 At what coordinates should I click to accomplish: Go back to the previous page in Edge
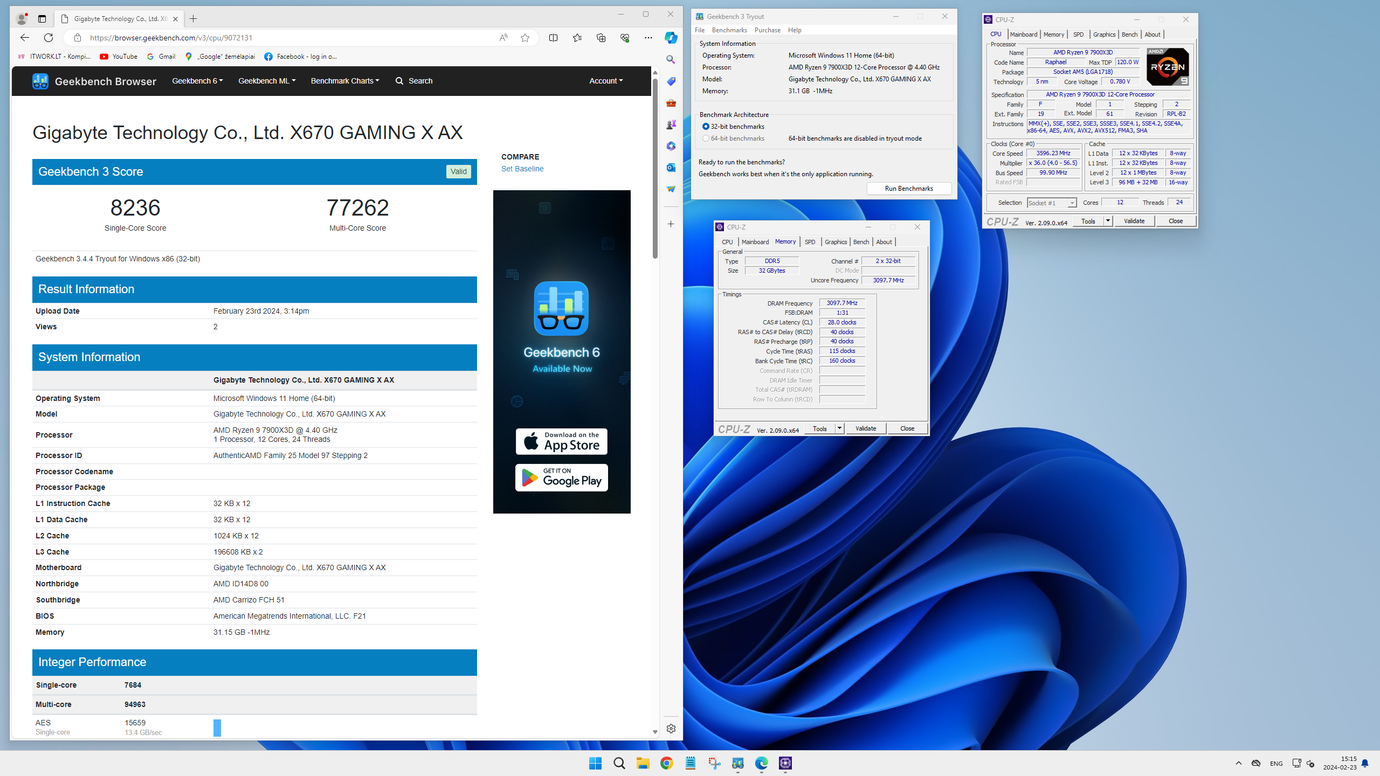tap(25, 38)
